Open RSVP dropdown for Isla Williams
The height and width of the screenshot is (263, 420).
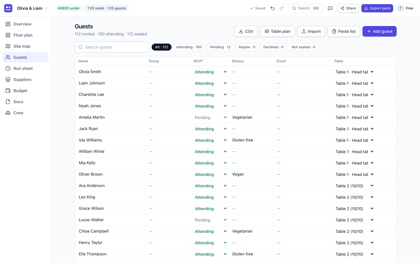pyautogui.click(x=211, y=140)
